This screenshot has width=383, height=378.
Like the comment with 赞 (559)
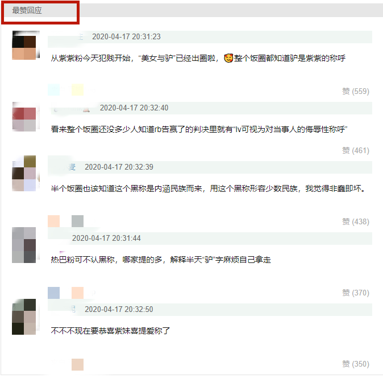pyautogui.click(x=356, y=91)
